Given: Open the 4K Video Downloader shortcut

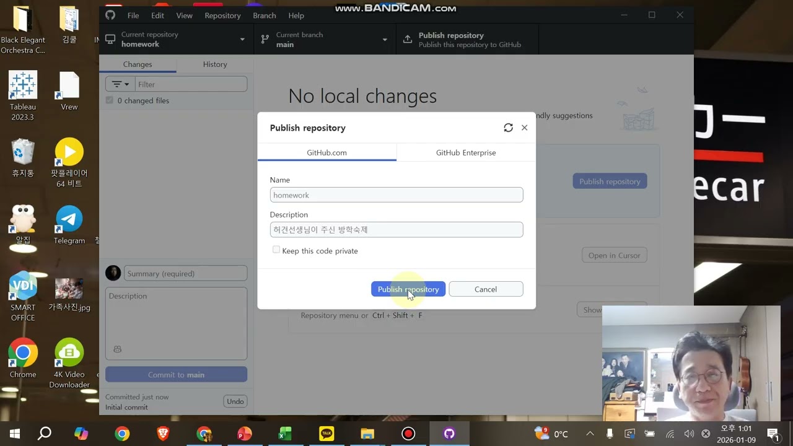Looking at the screenshot, I should coord(69,364).
